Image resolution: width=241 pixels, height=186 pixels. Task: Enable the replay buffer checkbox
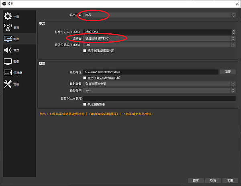(84, 104)
